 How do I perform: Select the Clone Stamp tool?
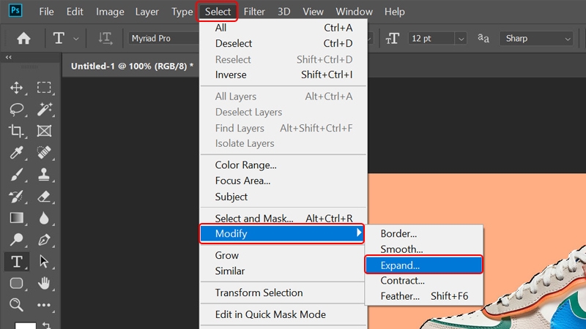[x=44, y=175]
